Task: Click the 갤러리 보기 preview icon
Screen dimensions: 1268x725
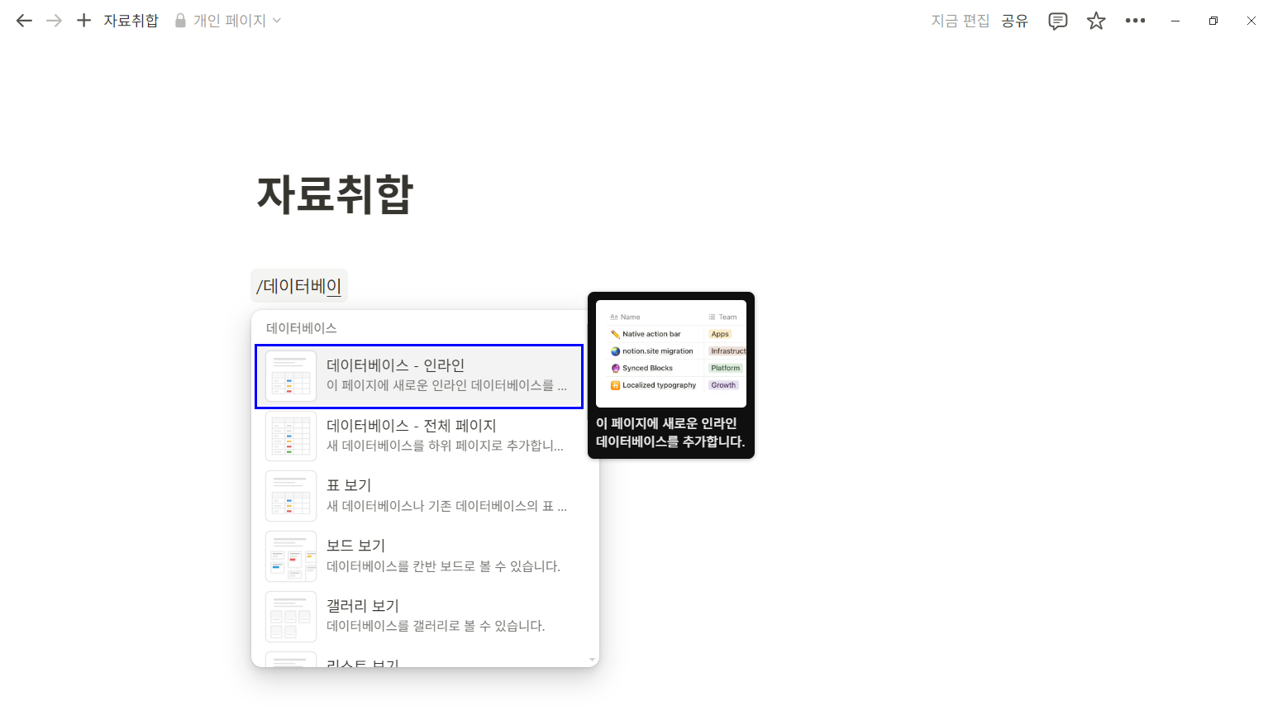Action: 291,616
